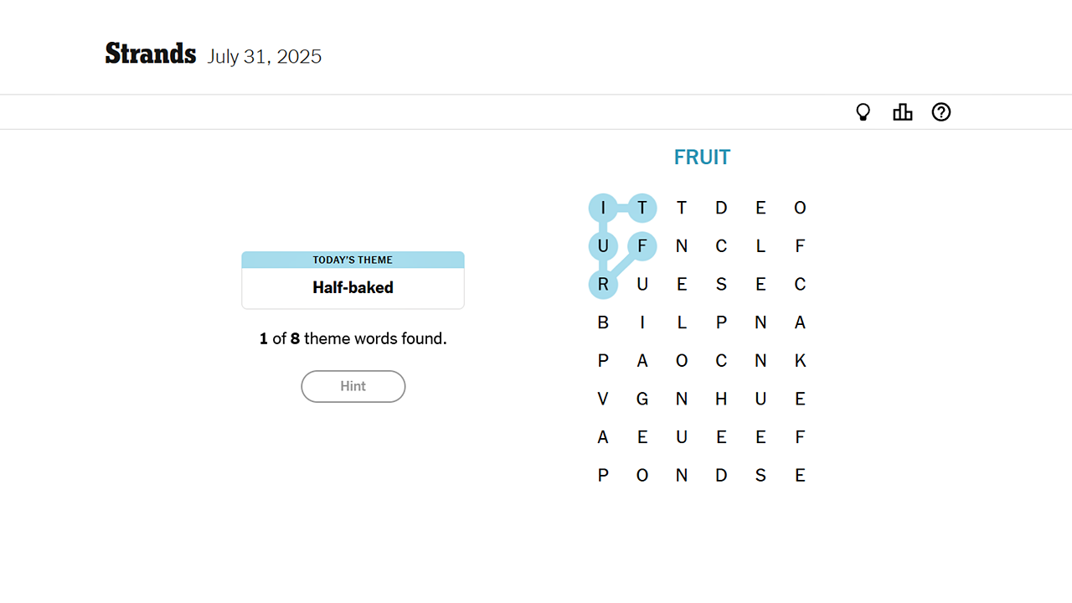The height and width of the screenshot is (603, 1072).
Task: Click the July 31, 2025 date
Action: tap(265, 57)
